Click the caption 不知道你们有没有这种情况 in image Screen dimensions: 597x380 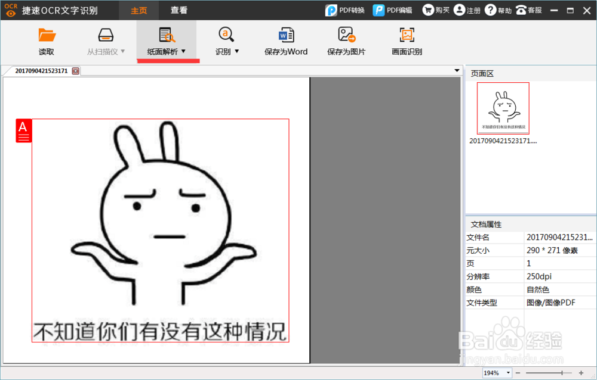tap(160, 331)
